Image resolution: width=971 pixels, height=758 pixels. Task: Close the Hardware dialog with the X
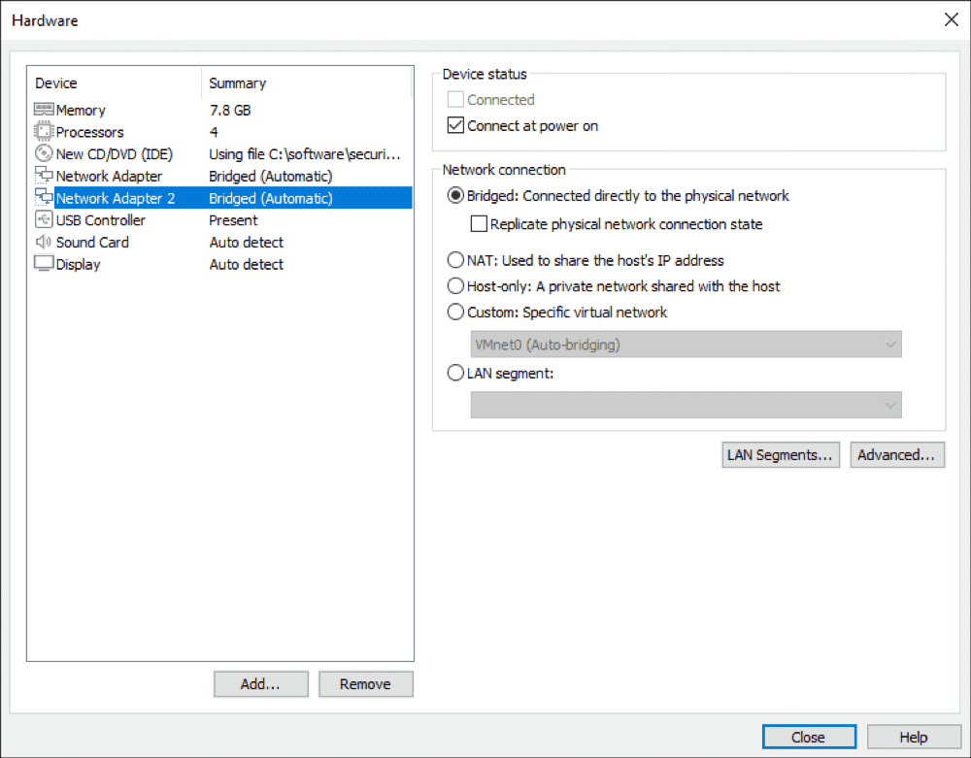point(952,19)
